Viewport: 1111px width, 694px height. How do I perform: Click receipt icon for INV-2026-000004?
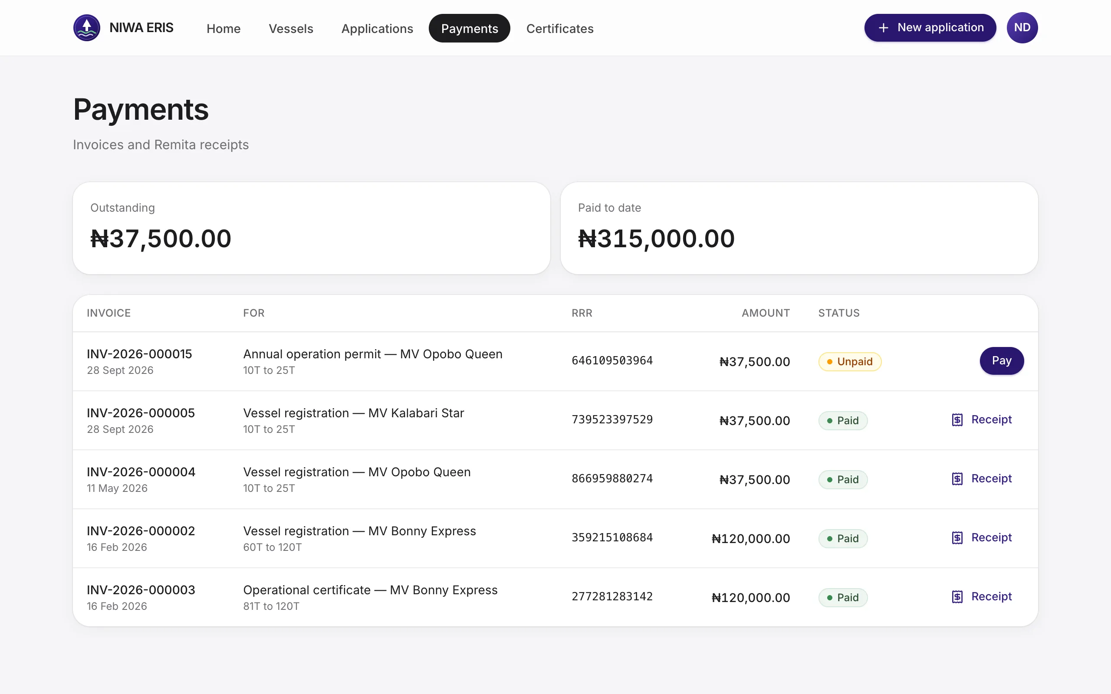[x=957, y=479]
